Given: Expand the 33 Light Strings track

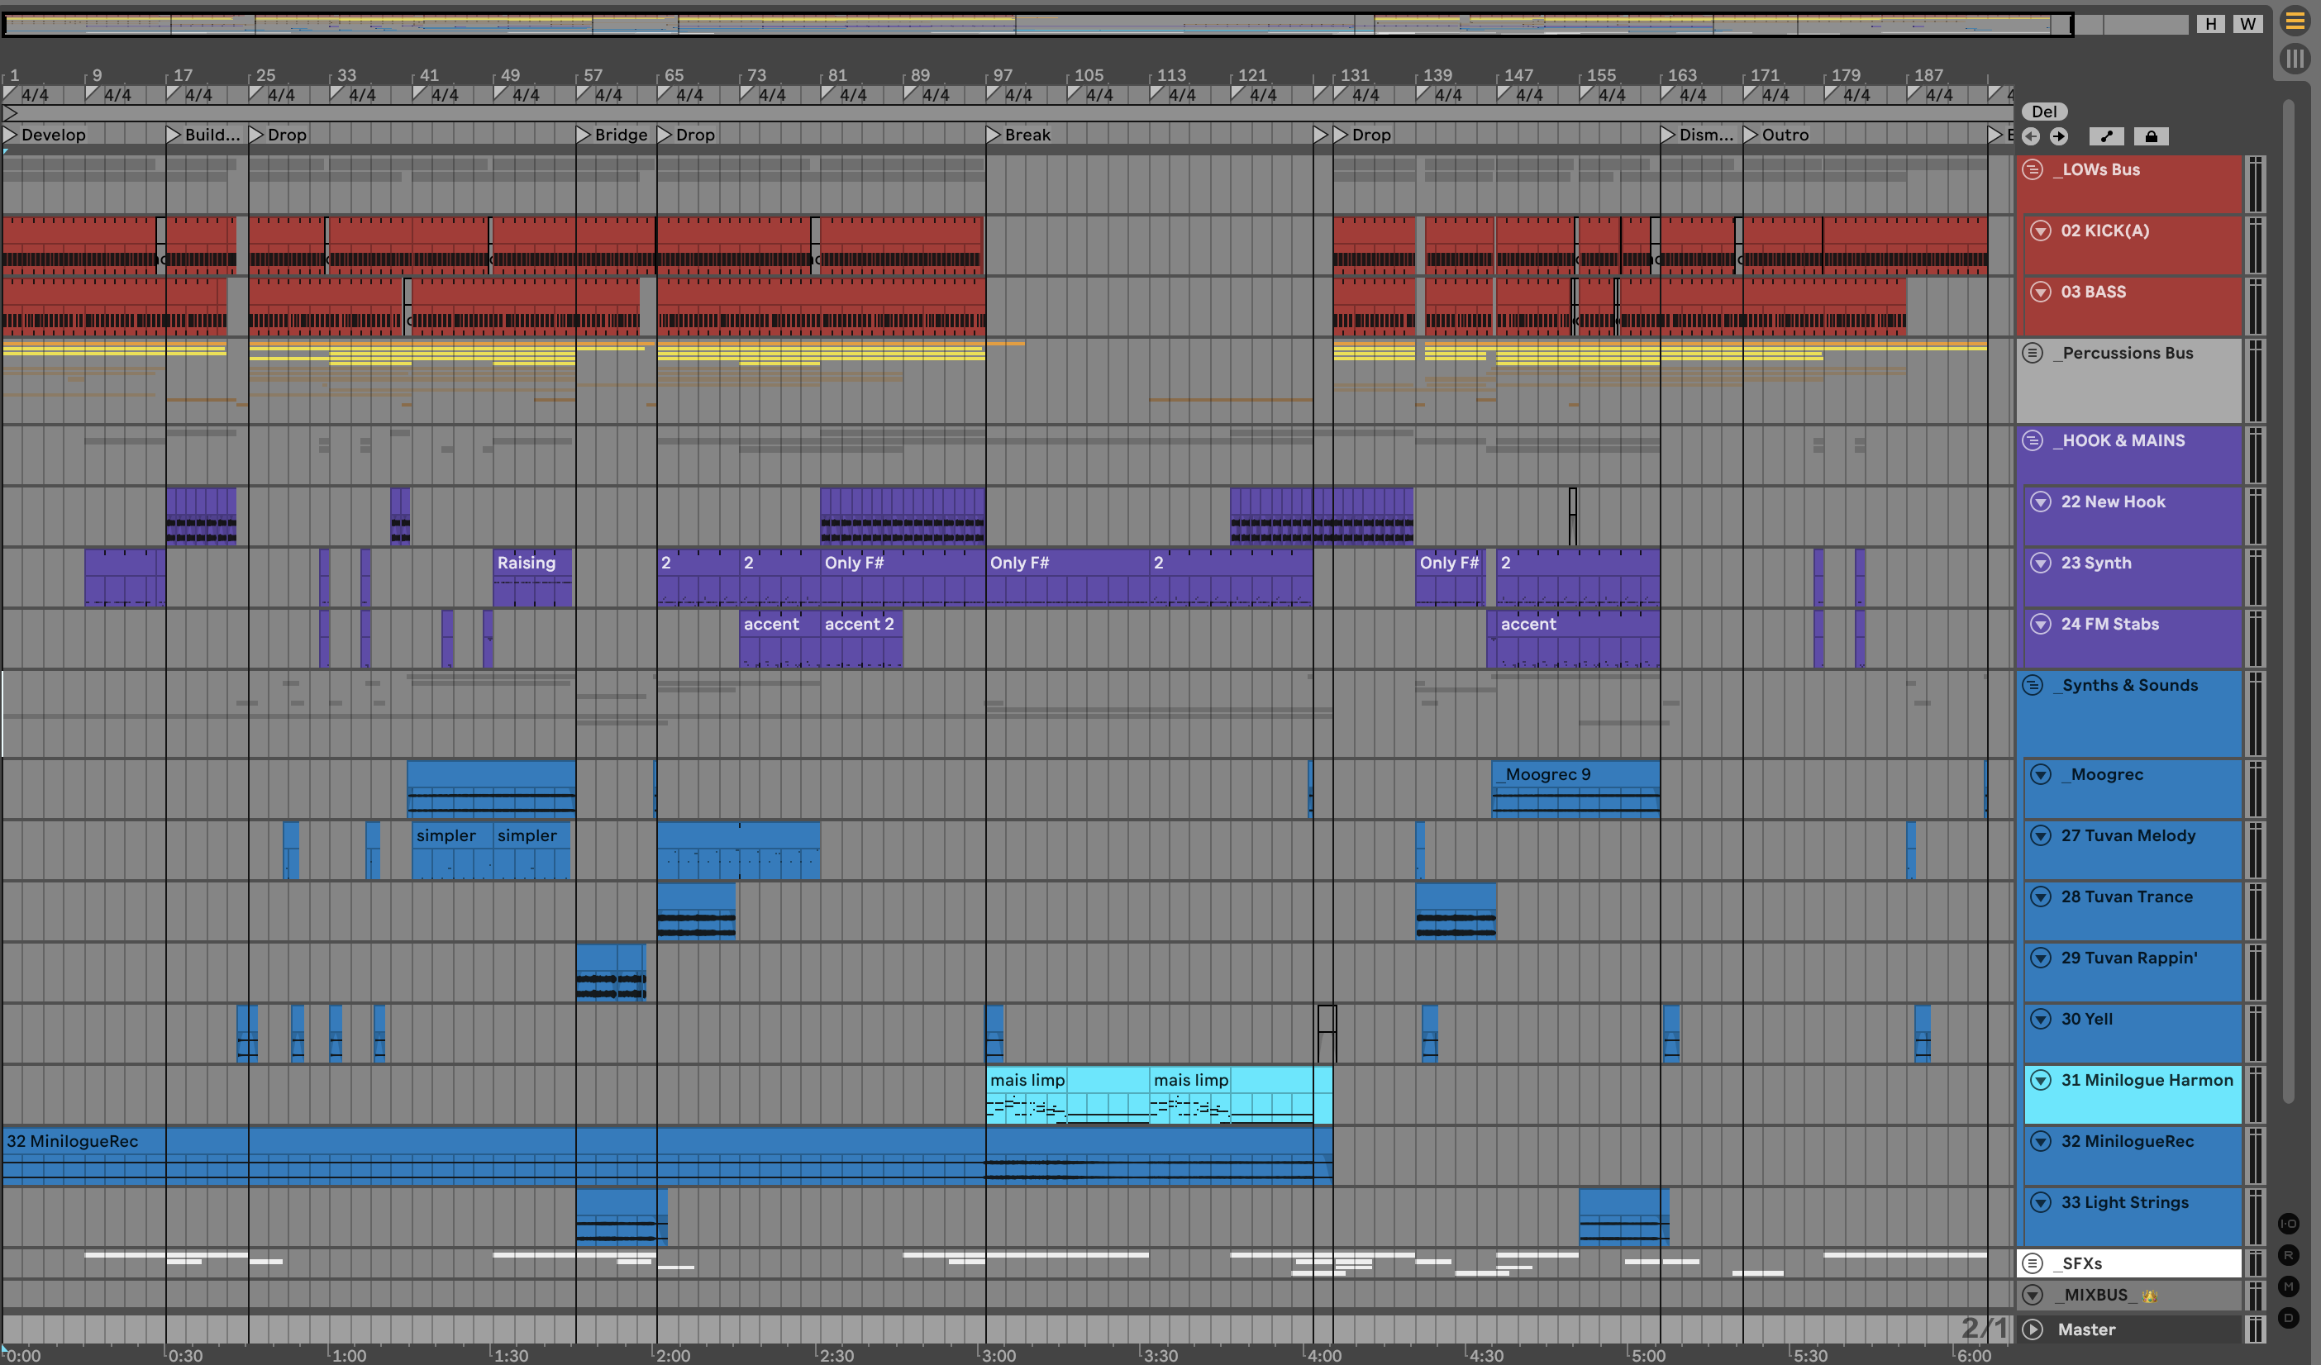Looking at the screenshot, I should [2041, 1202].
